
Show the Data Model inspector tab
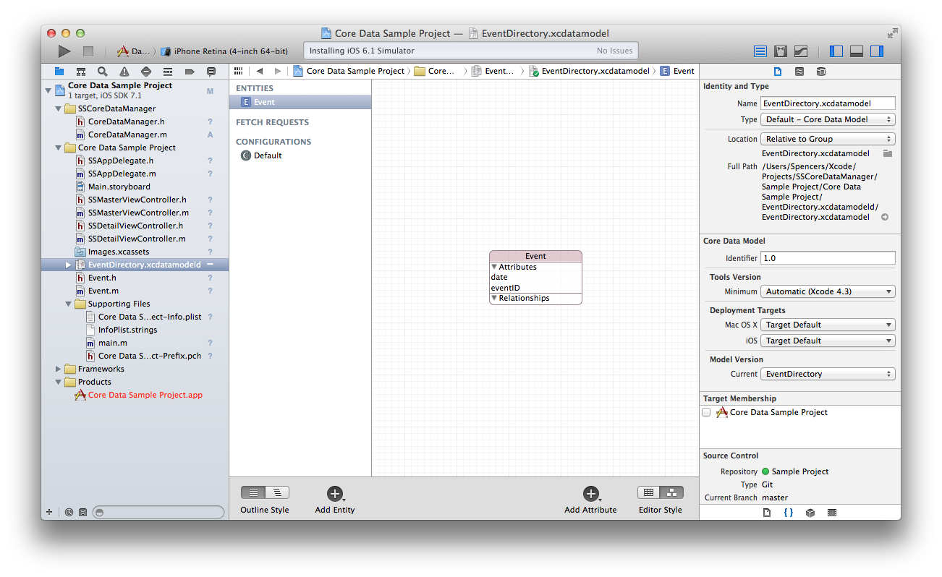click(820, 72)
